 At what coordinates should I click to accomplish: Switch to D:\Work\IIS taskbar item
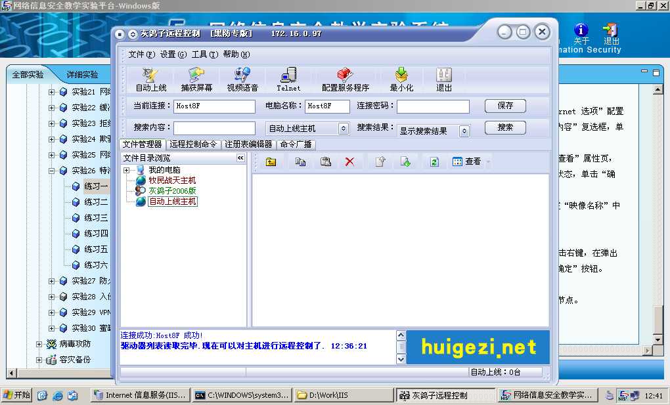[x=344, y=395]
